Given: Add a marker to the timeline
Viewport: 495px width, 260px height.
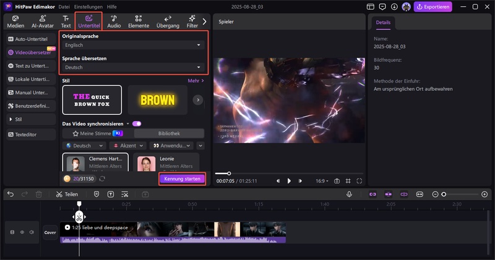Looking at the screenshot, I should 97,194.
